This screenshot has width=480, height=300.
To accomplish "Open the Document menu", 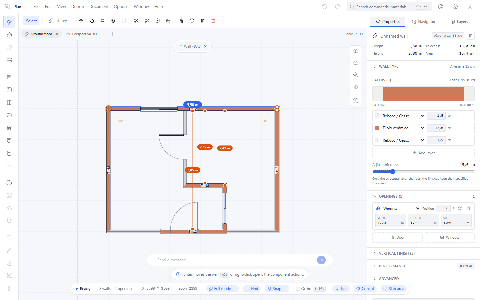I will coord(99,7).
